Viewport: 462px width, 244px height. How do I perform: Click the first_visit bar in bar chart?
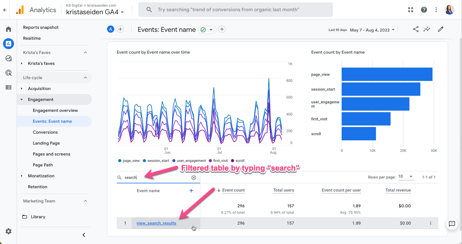[366, 119]
